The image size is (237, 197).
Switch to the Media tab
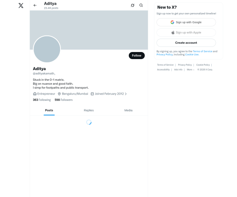[x=128, y=110]
